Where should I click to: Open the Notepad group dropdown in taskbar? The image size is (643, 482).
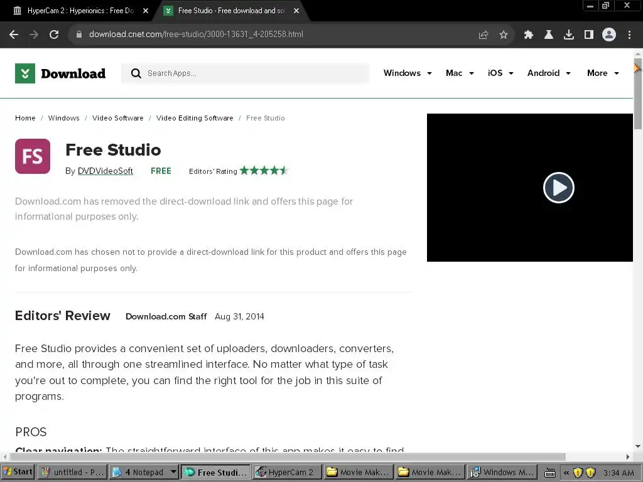click(173, 472)
